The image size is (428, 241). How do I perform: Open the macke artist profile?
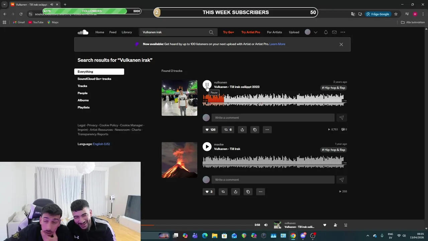click(219, 145)
